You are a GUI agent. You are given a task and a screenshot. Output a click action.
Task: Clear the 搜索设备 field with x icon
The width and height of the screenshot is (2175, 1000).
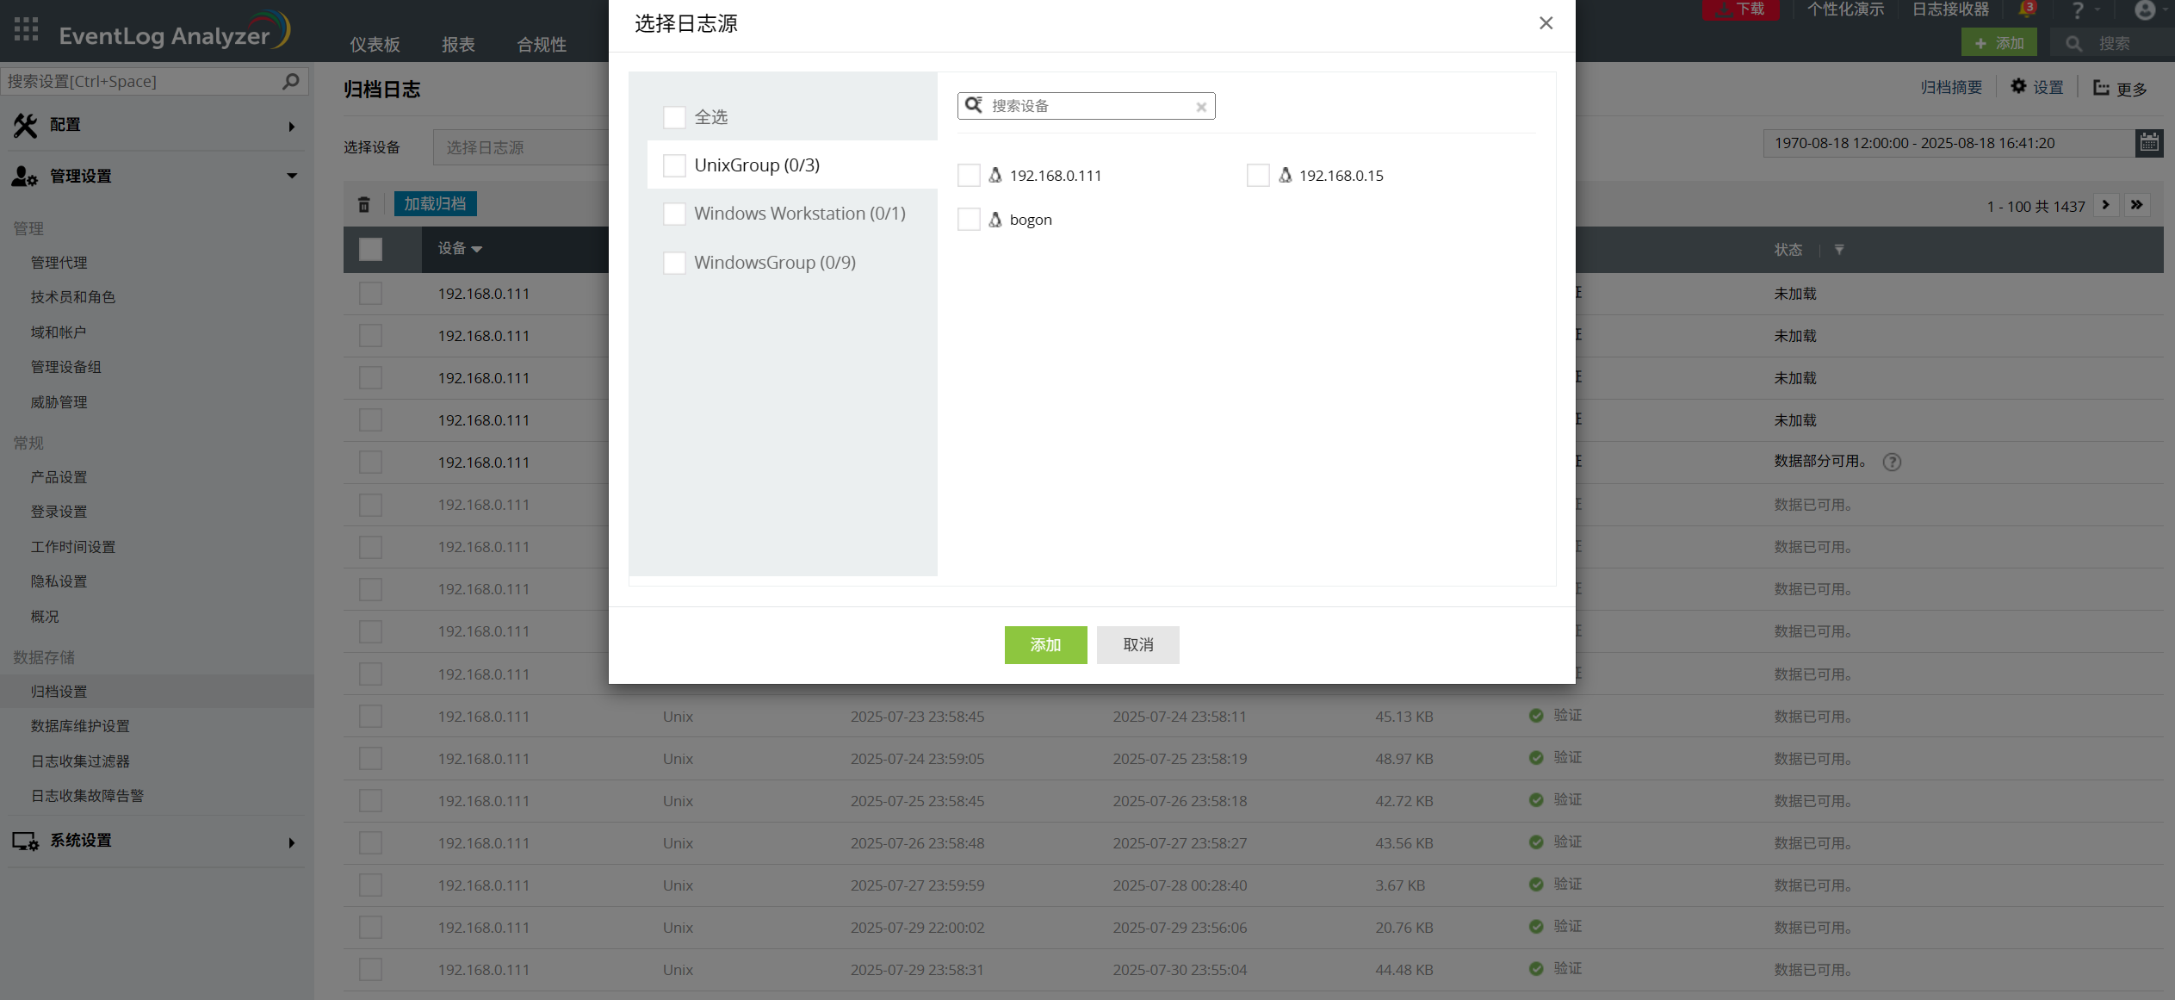coord(1201,107)
